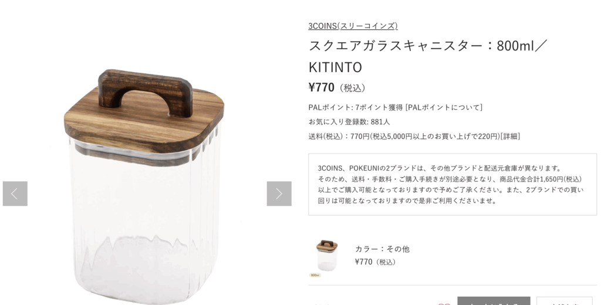
Task: Select the カラー:その他 color option label
Action: click(382, 249)
